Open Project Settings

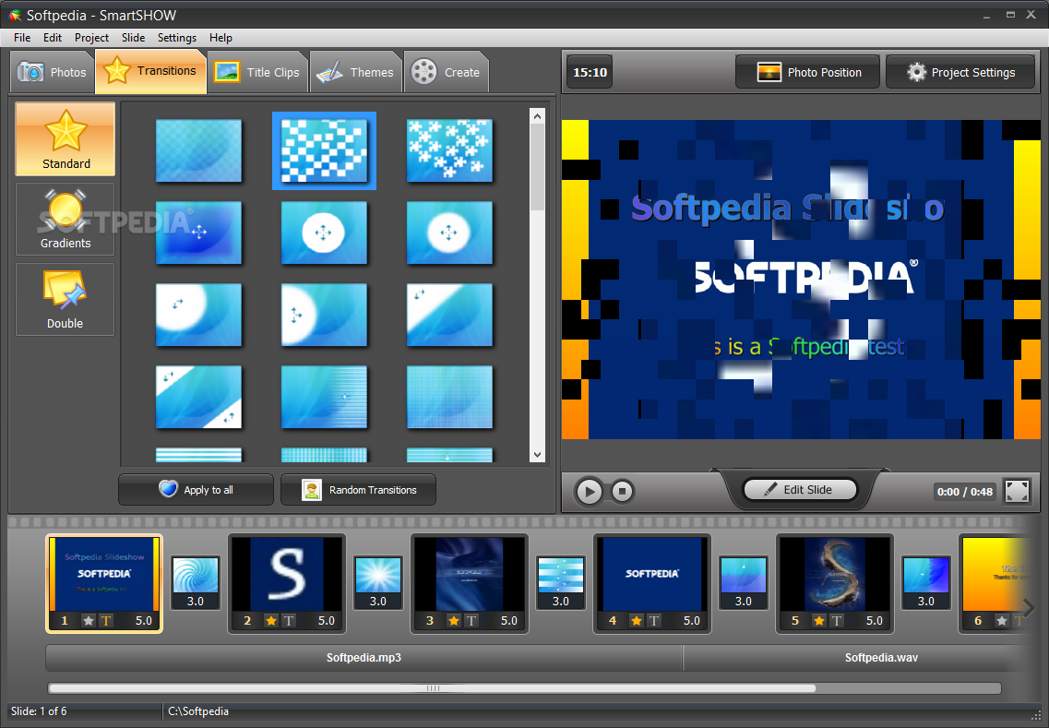coord(960,72)
